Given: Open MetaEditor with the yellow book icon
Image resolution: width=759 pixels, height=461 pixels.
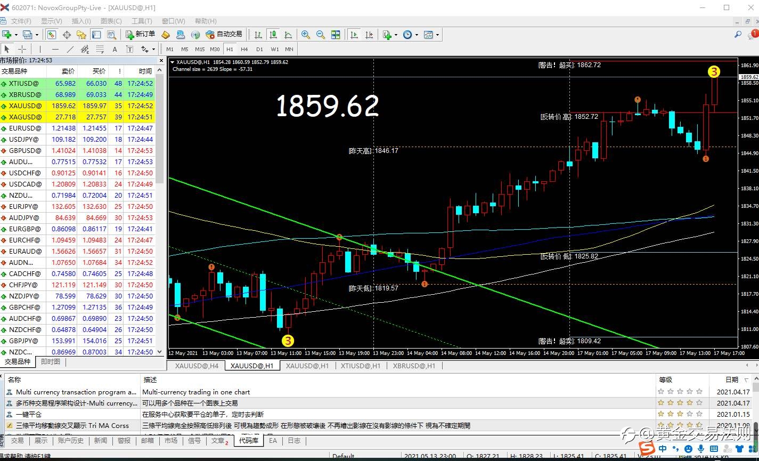Looking at the screenshot, I should [166, 35].
